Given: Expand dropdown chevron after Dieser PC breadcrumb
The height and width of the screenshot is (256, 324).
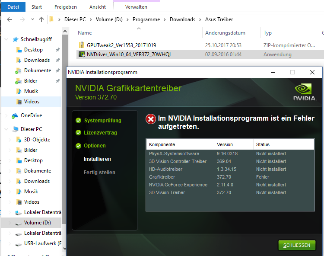Looking at the screenshot, I should click(x=91, y=19).
